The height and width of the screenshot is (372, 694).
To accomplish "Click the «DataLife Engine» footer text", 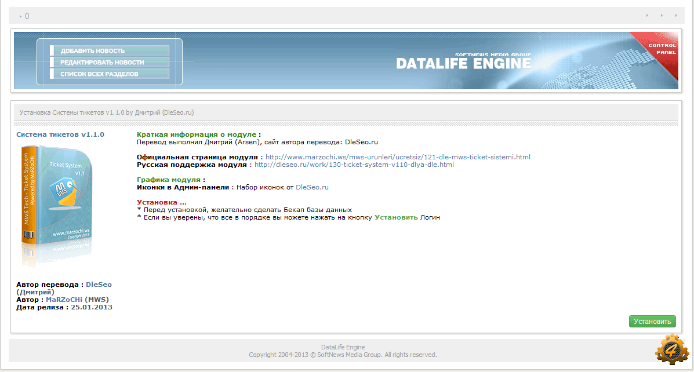I will [343, 347].
